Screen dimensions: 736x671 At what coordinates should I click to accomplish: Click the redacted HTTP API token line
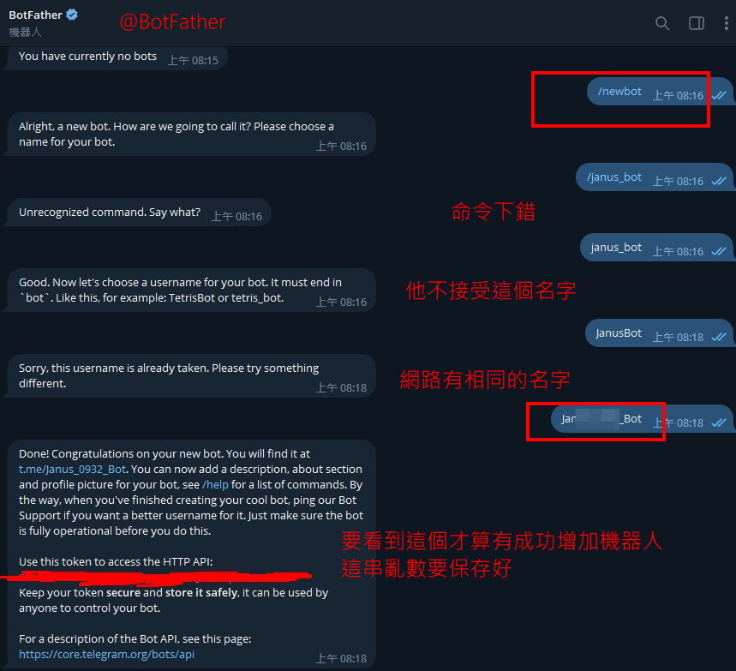159,577
